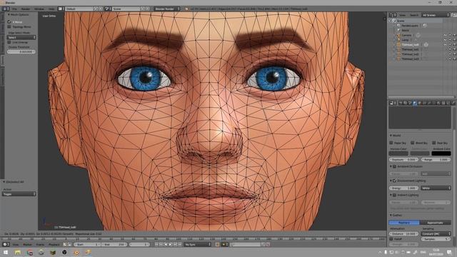This screenshot has width=457, height=257.
Task: Enable the Blend Sky checkbox
Action: point(413,143)
